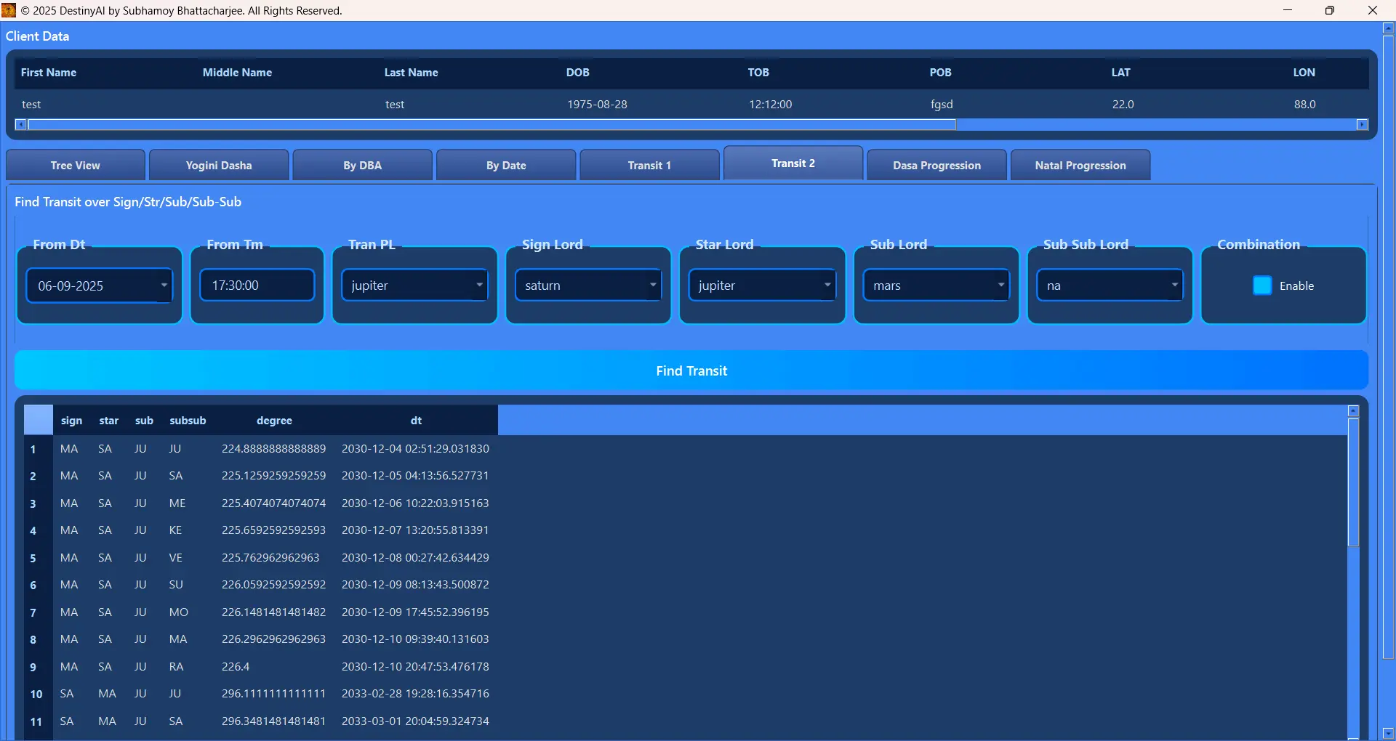Click the main window scroll-up arrow
The image size is (1396, 741).
1388,28
